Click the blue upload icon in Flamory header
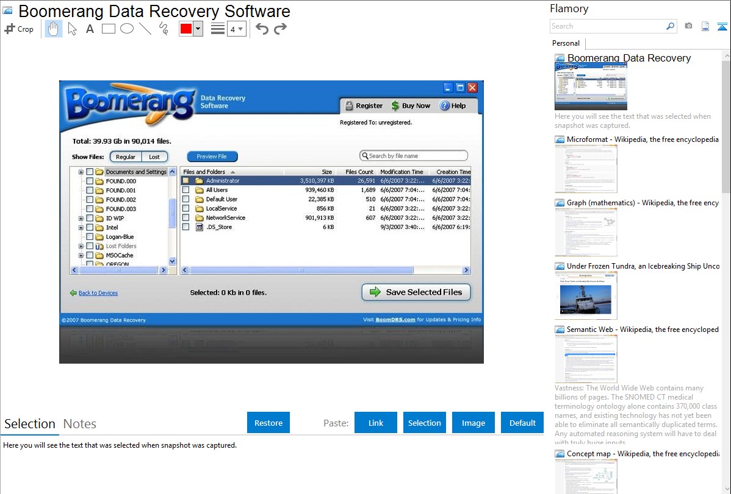 (x=722, y=26)
